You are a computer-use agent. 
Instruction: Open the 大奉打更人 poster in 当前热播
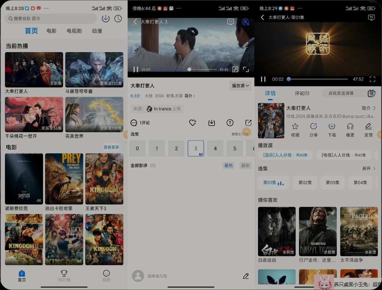pos(34,70)
